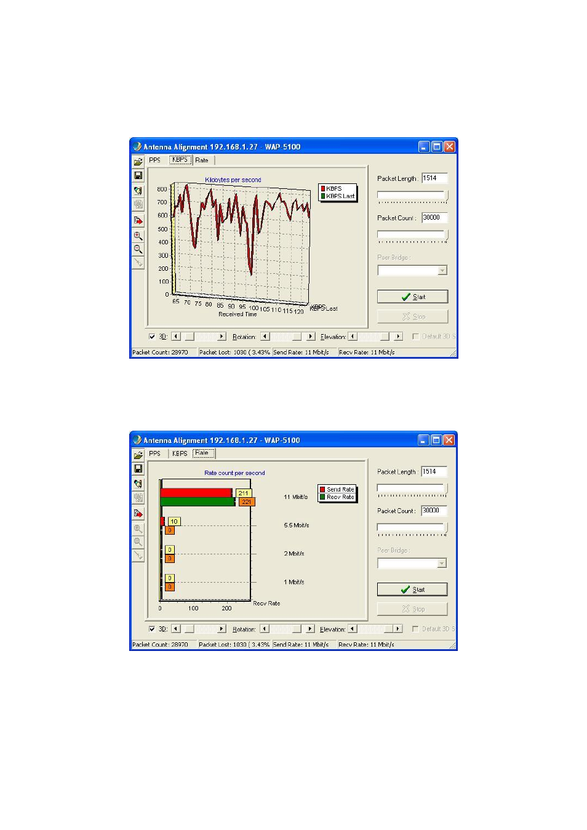Click the green Recv Rate legend swatch

322,497
